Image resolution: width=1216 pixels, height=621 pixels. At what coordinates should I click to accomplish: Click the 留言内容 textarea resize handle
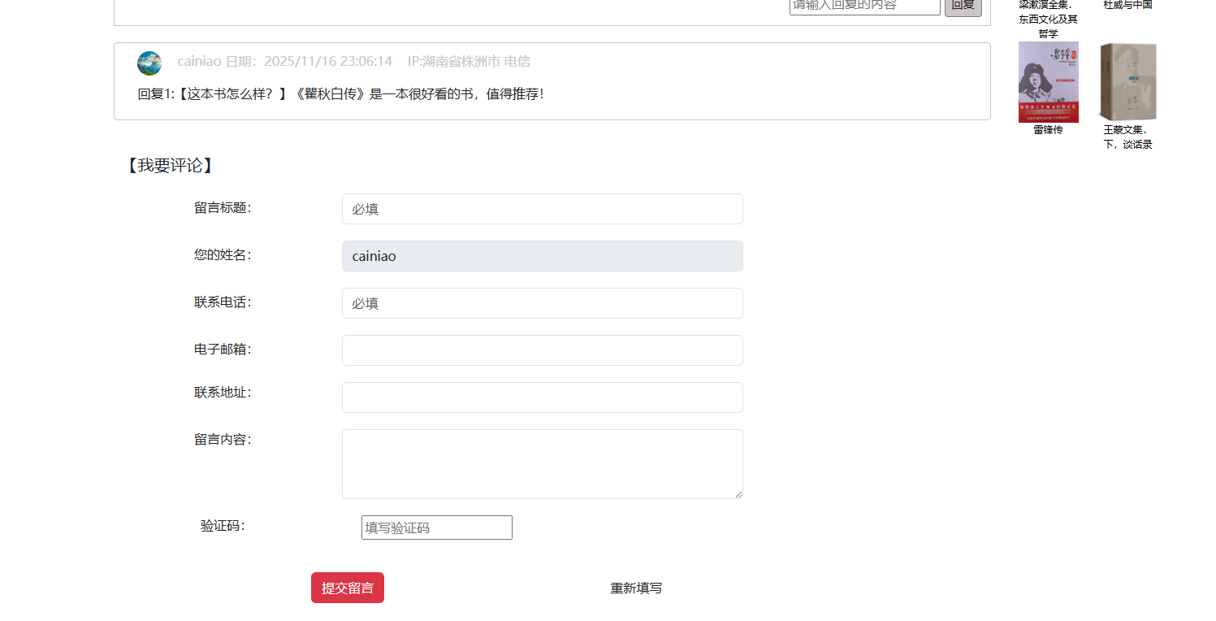738,494
